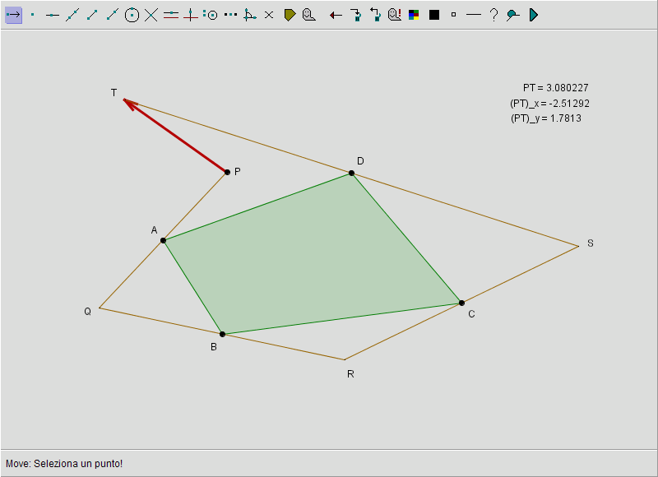
Task: Select the Angle tool
Action: tap(250, 15)
